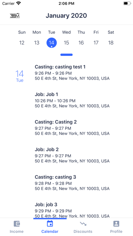View Casting: Casting 2 event details
Screen dimensions: 133x236
tap(72, 127)
